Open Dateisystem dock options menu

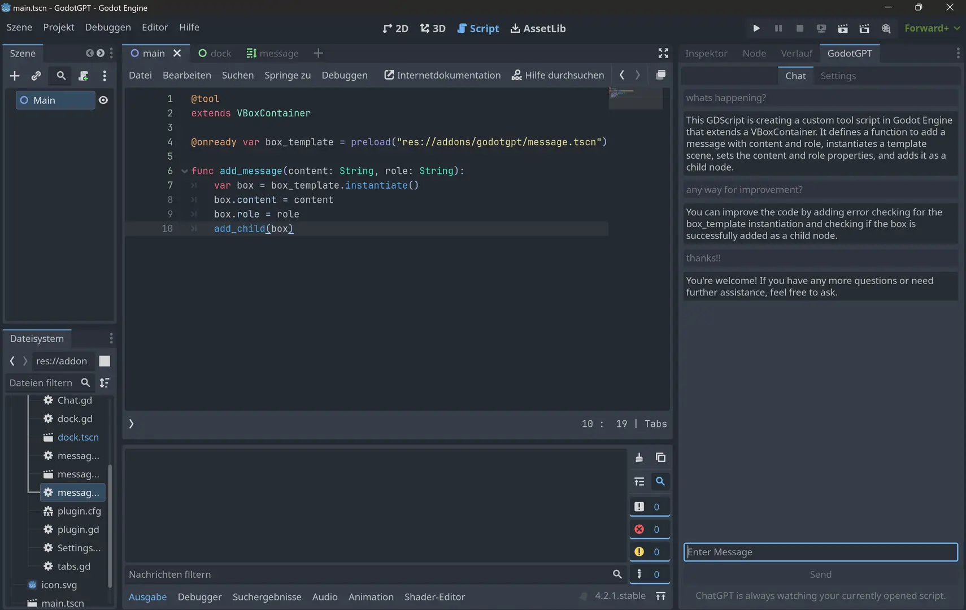click(111, 338)
